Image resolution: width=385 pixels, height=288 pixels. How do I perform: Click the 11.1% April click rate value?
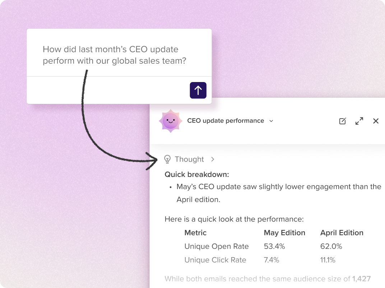point(328,260)
